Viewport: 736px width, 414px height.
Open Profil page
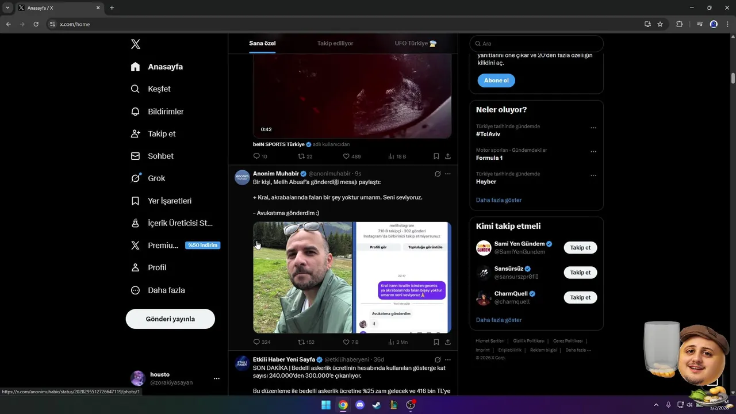(x=148, y=267)
